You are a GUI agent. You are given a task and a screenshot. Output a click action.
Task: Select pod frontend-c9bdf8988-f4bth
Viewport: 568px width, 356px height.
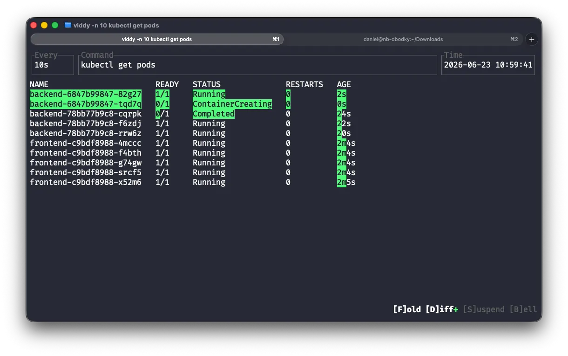click(86, 153)
